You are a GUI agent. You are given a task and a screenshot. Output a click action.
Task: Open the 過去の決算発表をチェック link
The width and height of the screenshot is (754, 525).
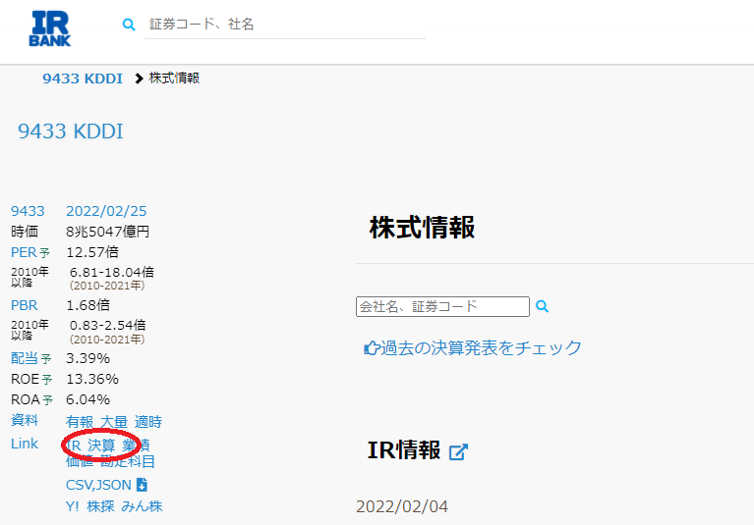(482, 348)
